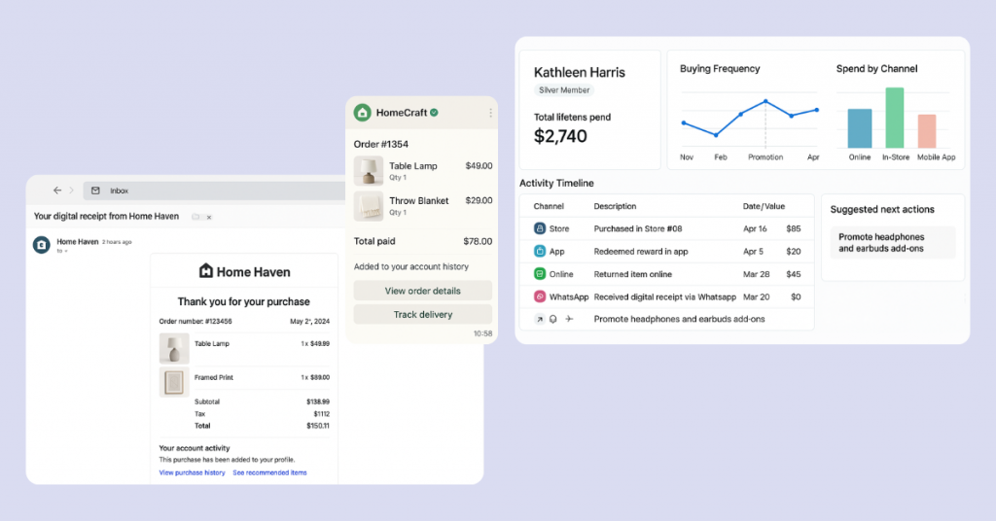Click the Store channel icon in timeline
Viewport: 996px width, 521px height.
coord(540,228)
